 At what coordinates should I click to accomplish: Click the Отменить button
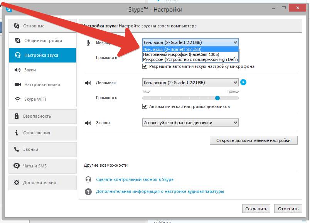point(288,209)
